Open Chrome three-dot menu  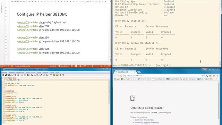(x=217, y=76)
